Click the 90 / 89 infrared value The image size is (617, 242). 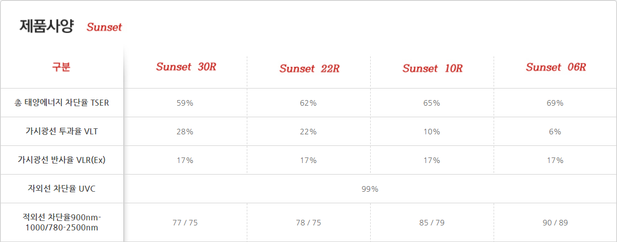tap(555, 222)
